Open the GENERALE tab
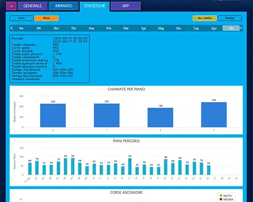The width and height of the screenshot is (253, 202). tap(32, 6)
